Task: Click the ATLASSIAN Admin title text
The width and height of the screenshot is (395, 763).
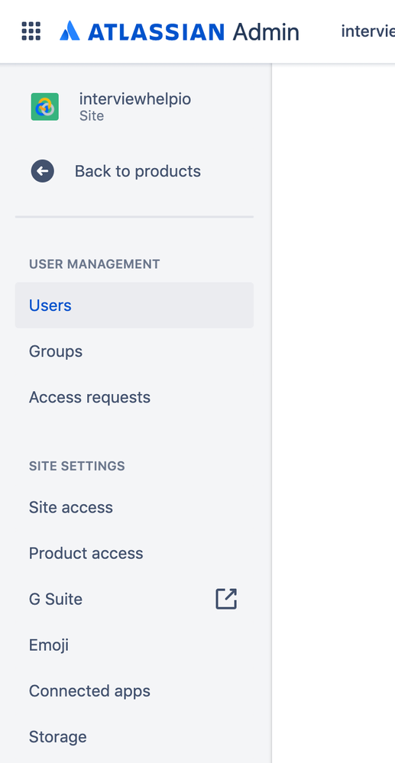Action: tap(193, 31)
